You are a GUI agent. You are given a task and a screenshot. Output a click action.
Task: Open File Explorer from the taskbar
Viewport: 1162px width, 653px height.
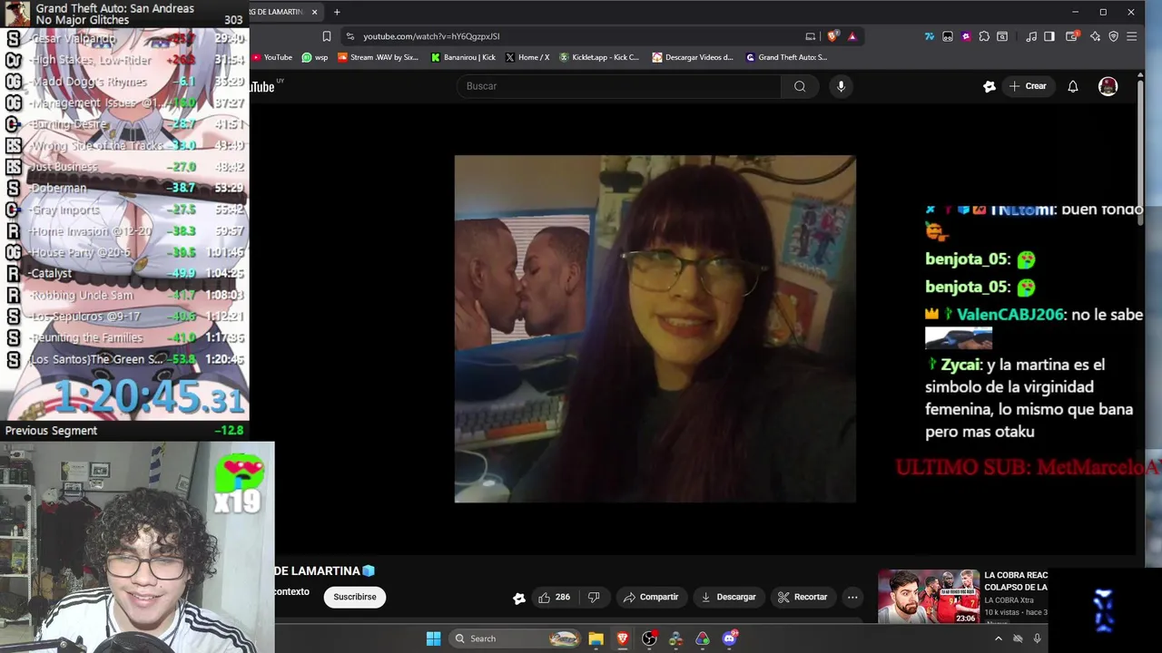[596, 638]
